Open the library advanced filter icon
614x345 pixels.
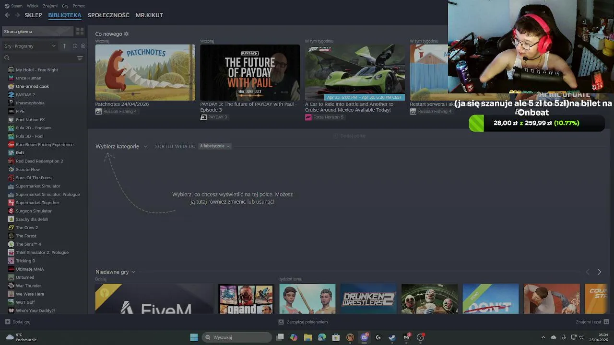(x=80, y=58)
